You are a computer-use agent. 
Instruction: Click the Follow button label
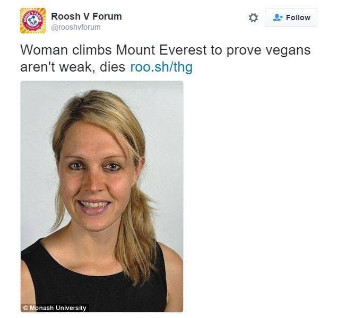pyautogui.click(x=298, y=17)
